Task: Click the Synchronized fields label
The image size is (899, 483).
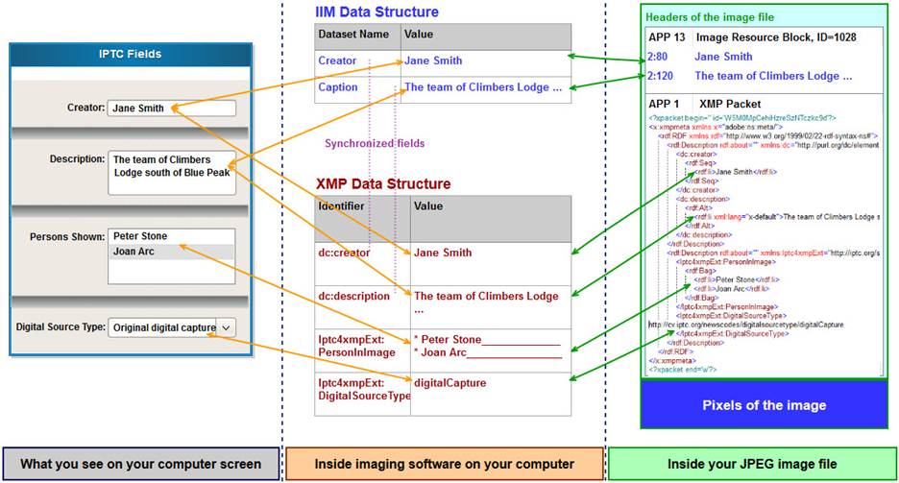Action: [x=374, y=144]
